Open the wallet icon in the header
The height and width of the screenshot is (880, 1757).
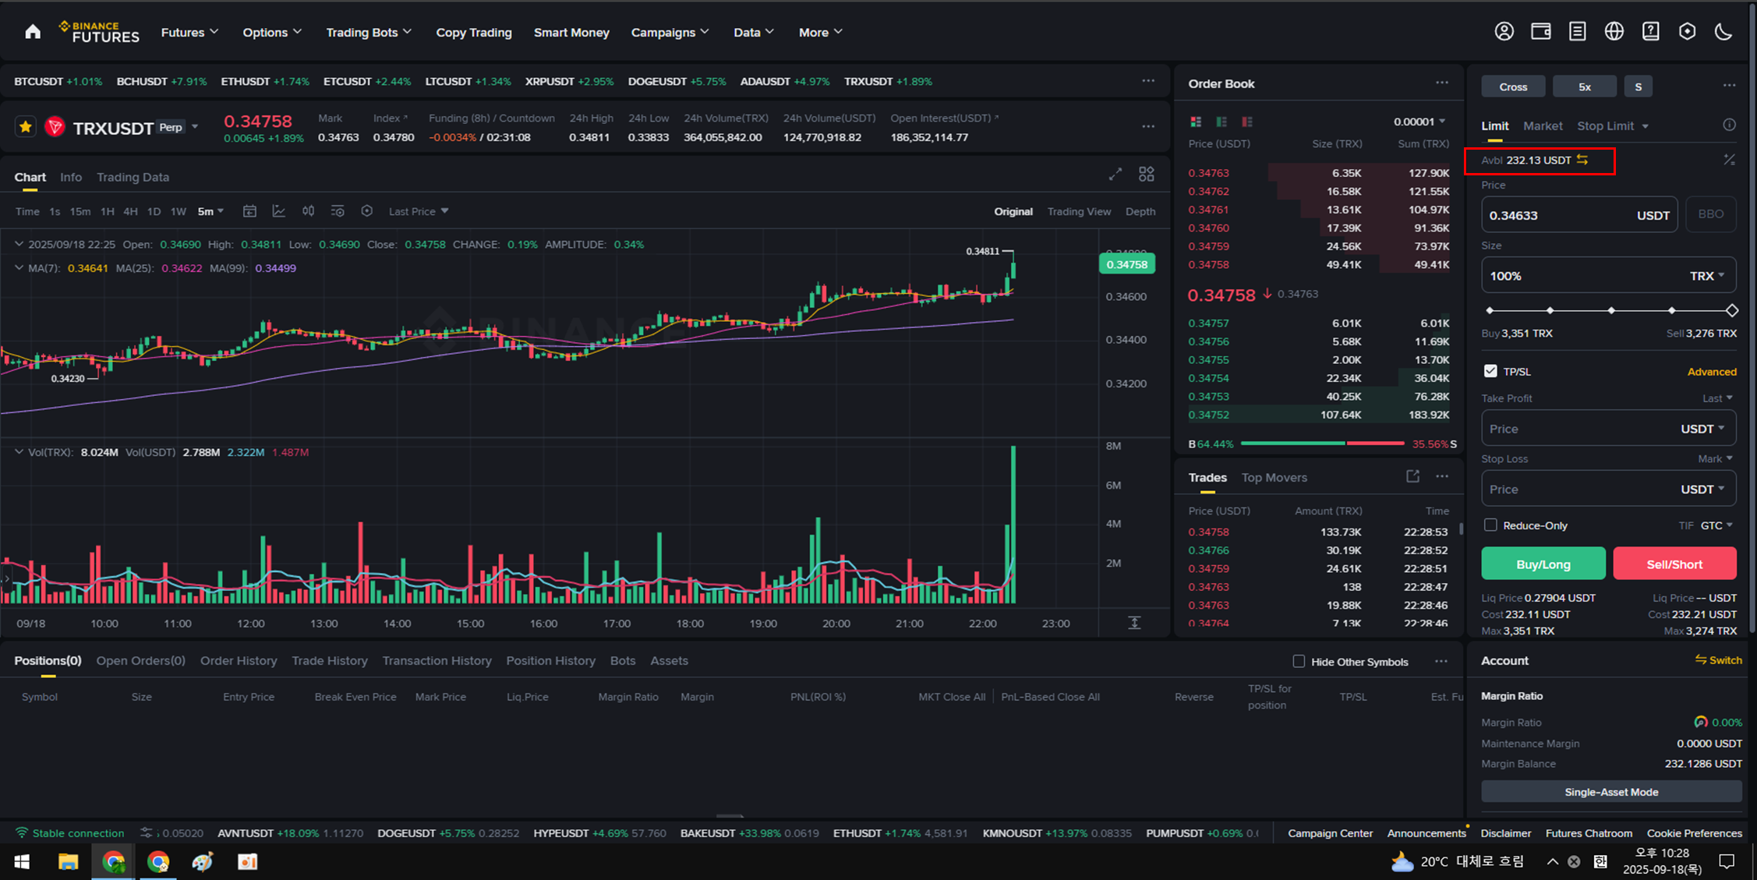1540,32
